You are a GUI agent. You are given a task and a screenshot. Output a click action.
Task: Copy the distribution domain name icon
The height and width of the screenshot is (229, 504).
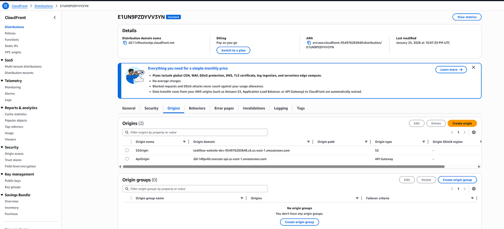click(125, 43)
